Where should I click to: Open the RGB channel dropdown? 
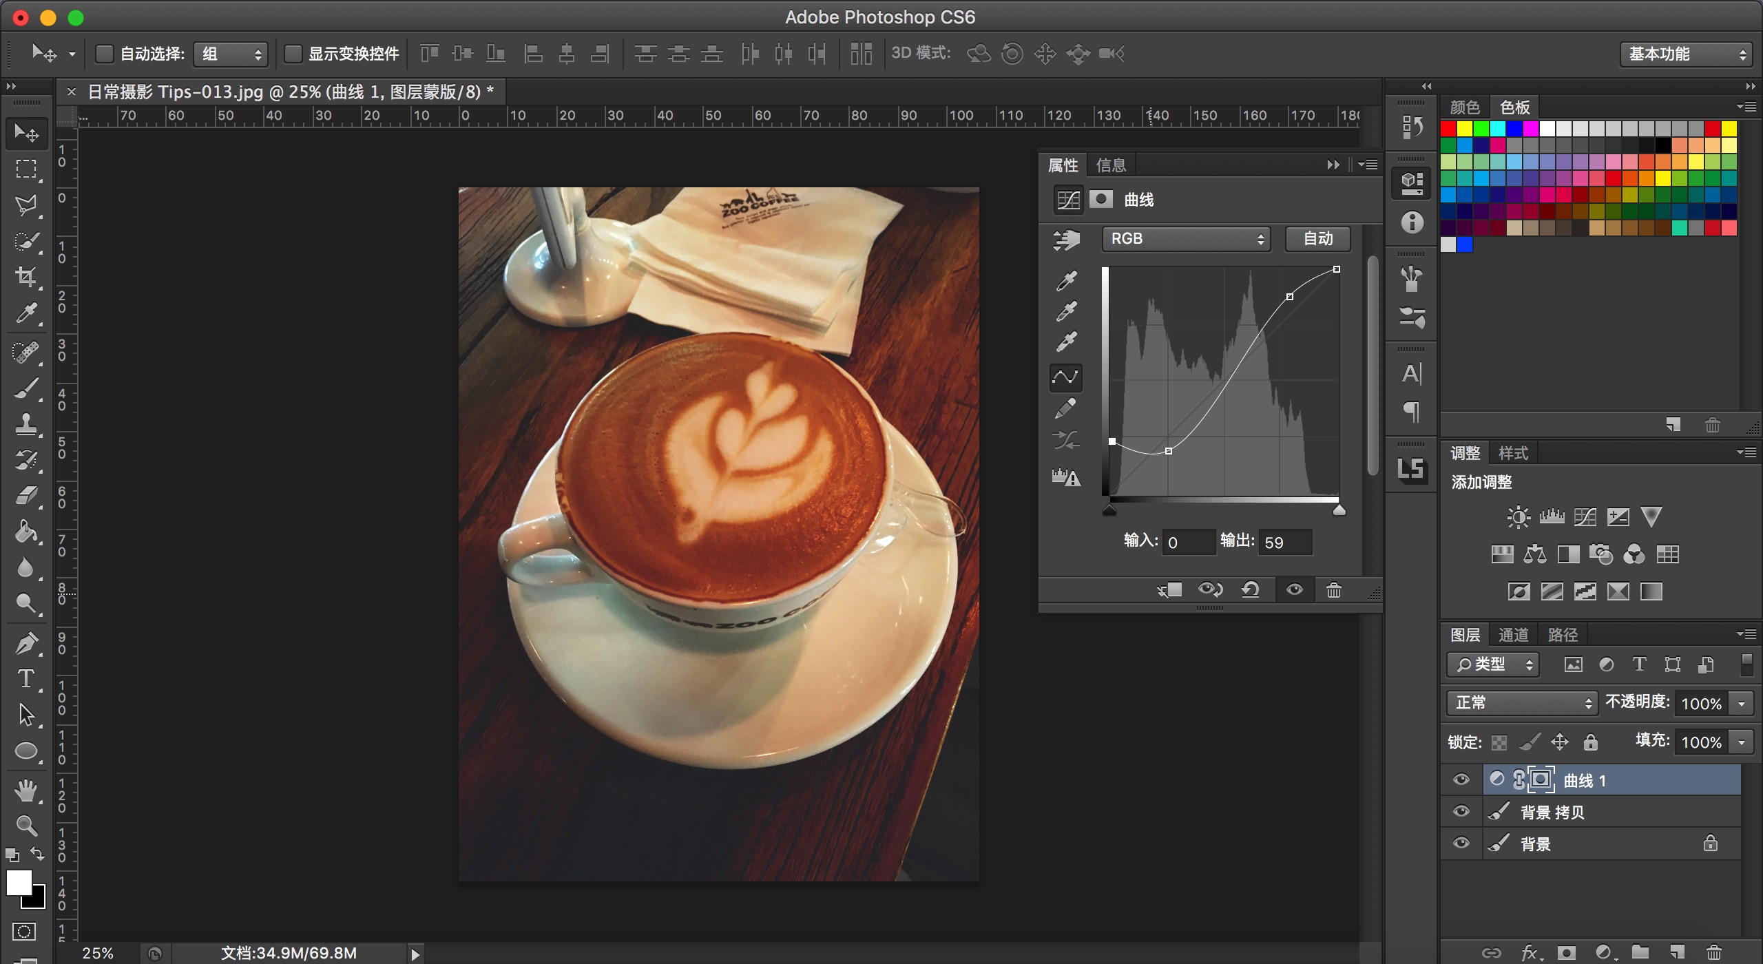(x=1186, y=239)
